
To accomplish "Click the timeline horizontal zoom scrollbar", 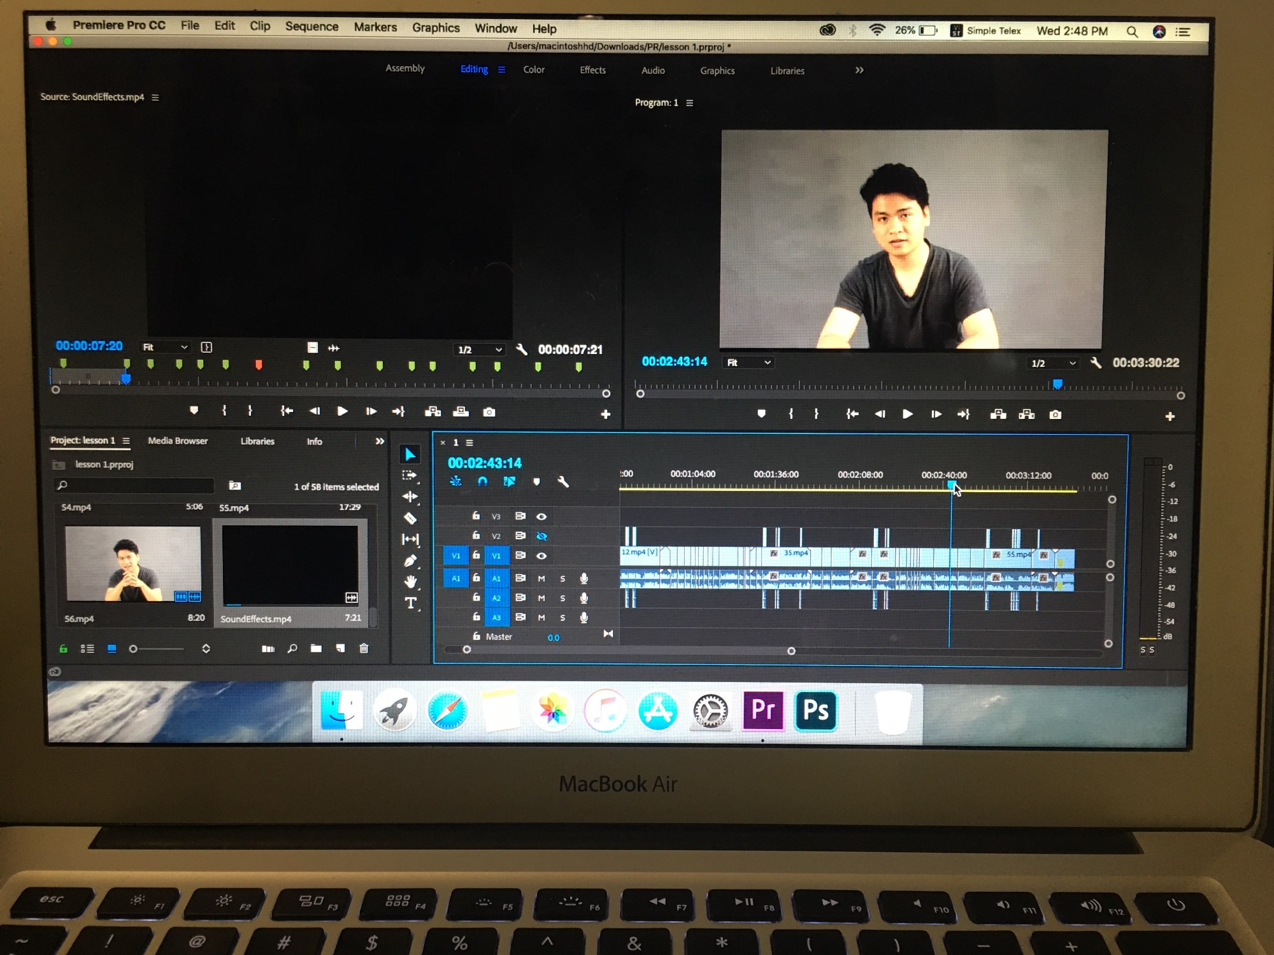I will tap(629, 650).
